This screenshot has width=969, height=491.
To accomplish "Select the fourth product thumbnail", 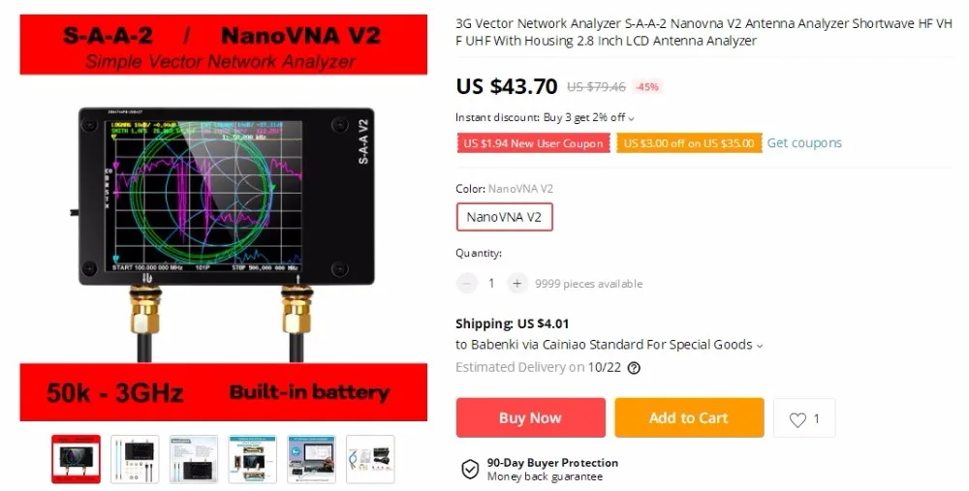I will 253,459.
